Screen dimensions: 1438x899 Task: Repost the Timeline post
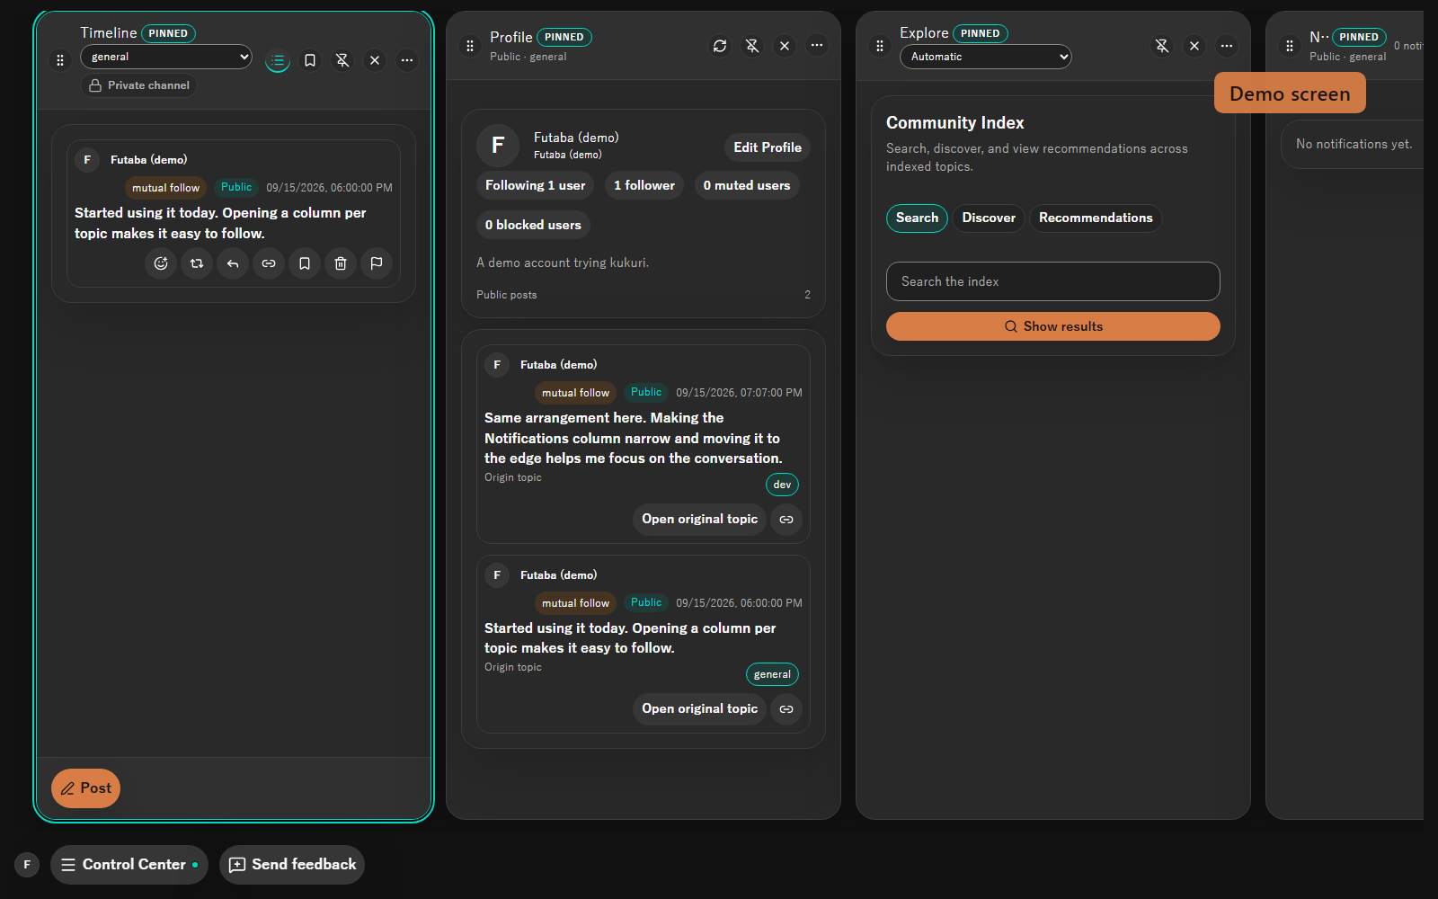click(197, 263)
